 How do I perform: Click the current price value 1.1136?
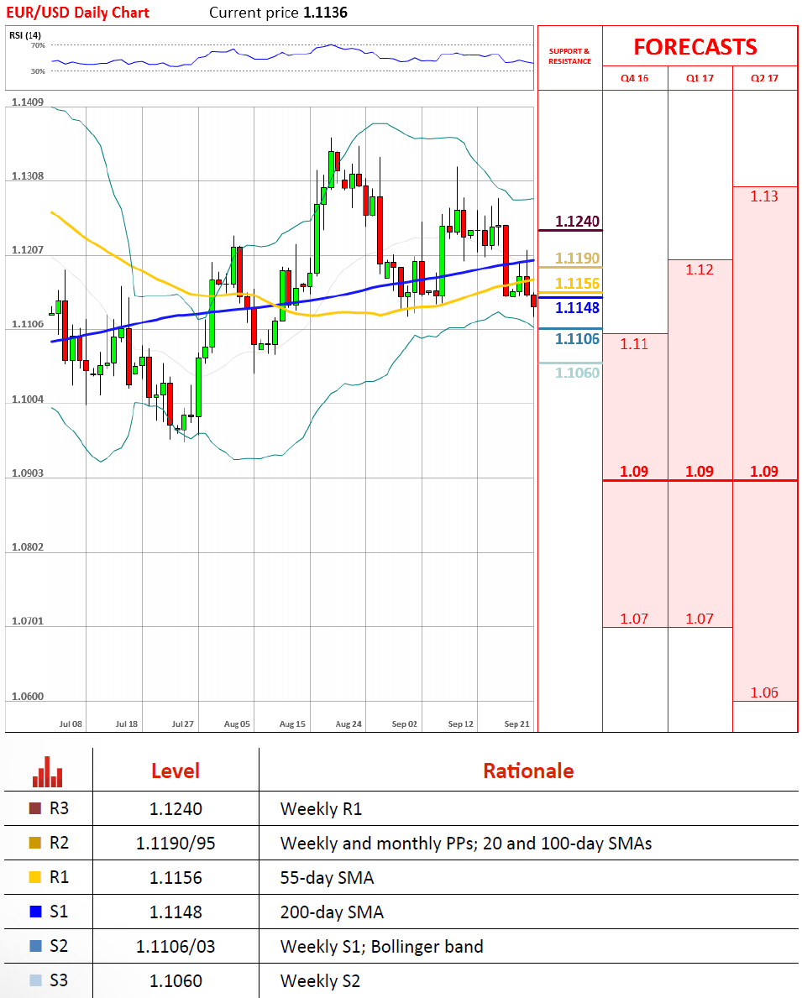pos(326,12)
